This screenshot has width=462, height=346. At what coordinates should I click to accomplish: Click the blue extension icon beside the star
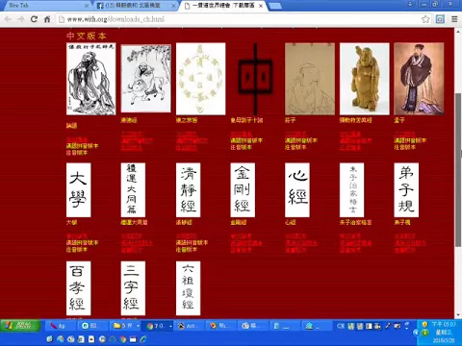click(x=440, y=19)
